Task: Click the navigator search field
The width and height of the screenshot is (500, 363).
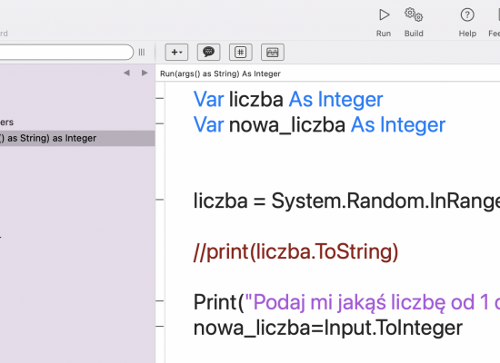Action: click(65, 52)
